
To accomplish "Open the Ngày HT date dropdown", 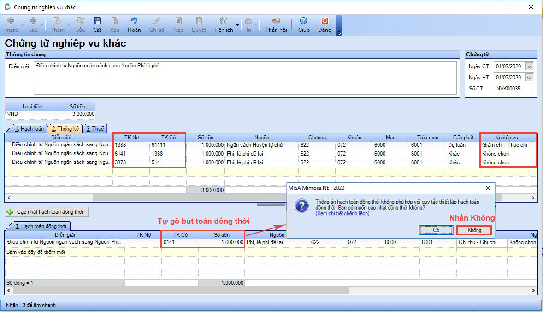I will coord(529,78).
